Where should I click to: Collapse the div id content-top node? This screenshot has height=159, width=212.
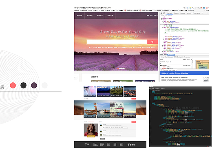(163, 27)
